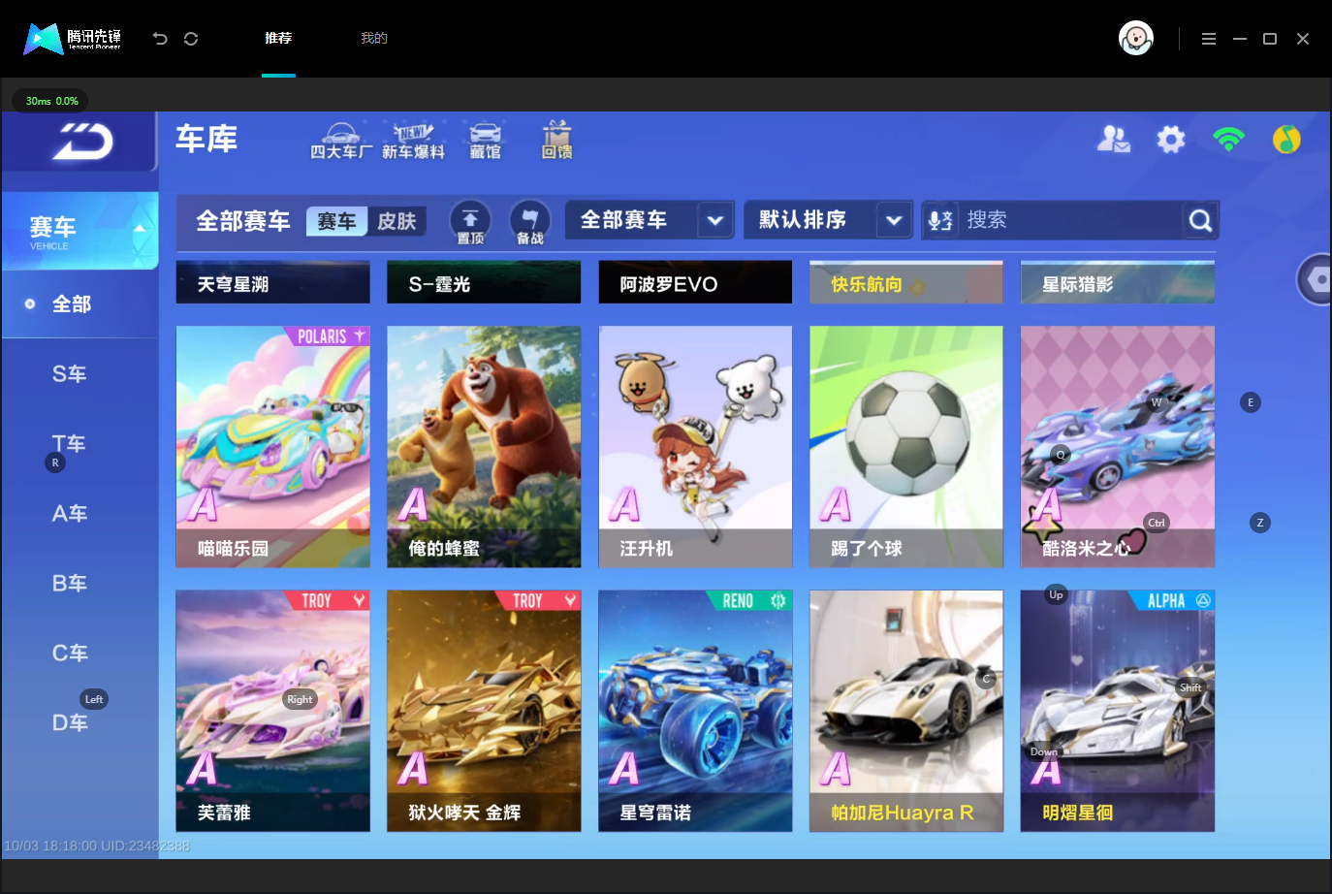Click the 备战 battle-ready flag button
This screenshot has height=894, width=1332.
[529, 222]
